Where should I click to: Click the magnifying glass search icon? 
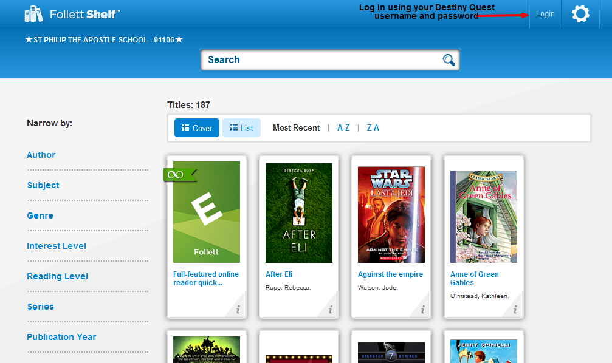click(x=449, y=59)
